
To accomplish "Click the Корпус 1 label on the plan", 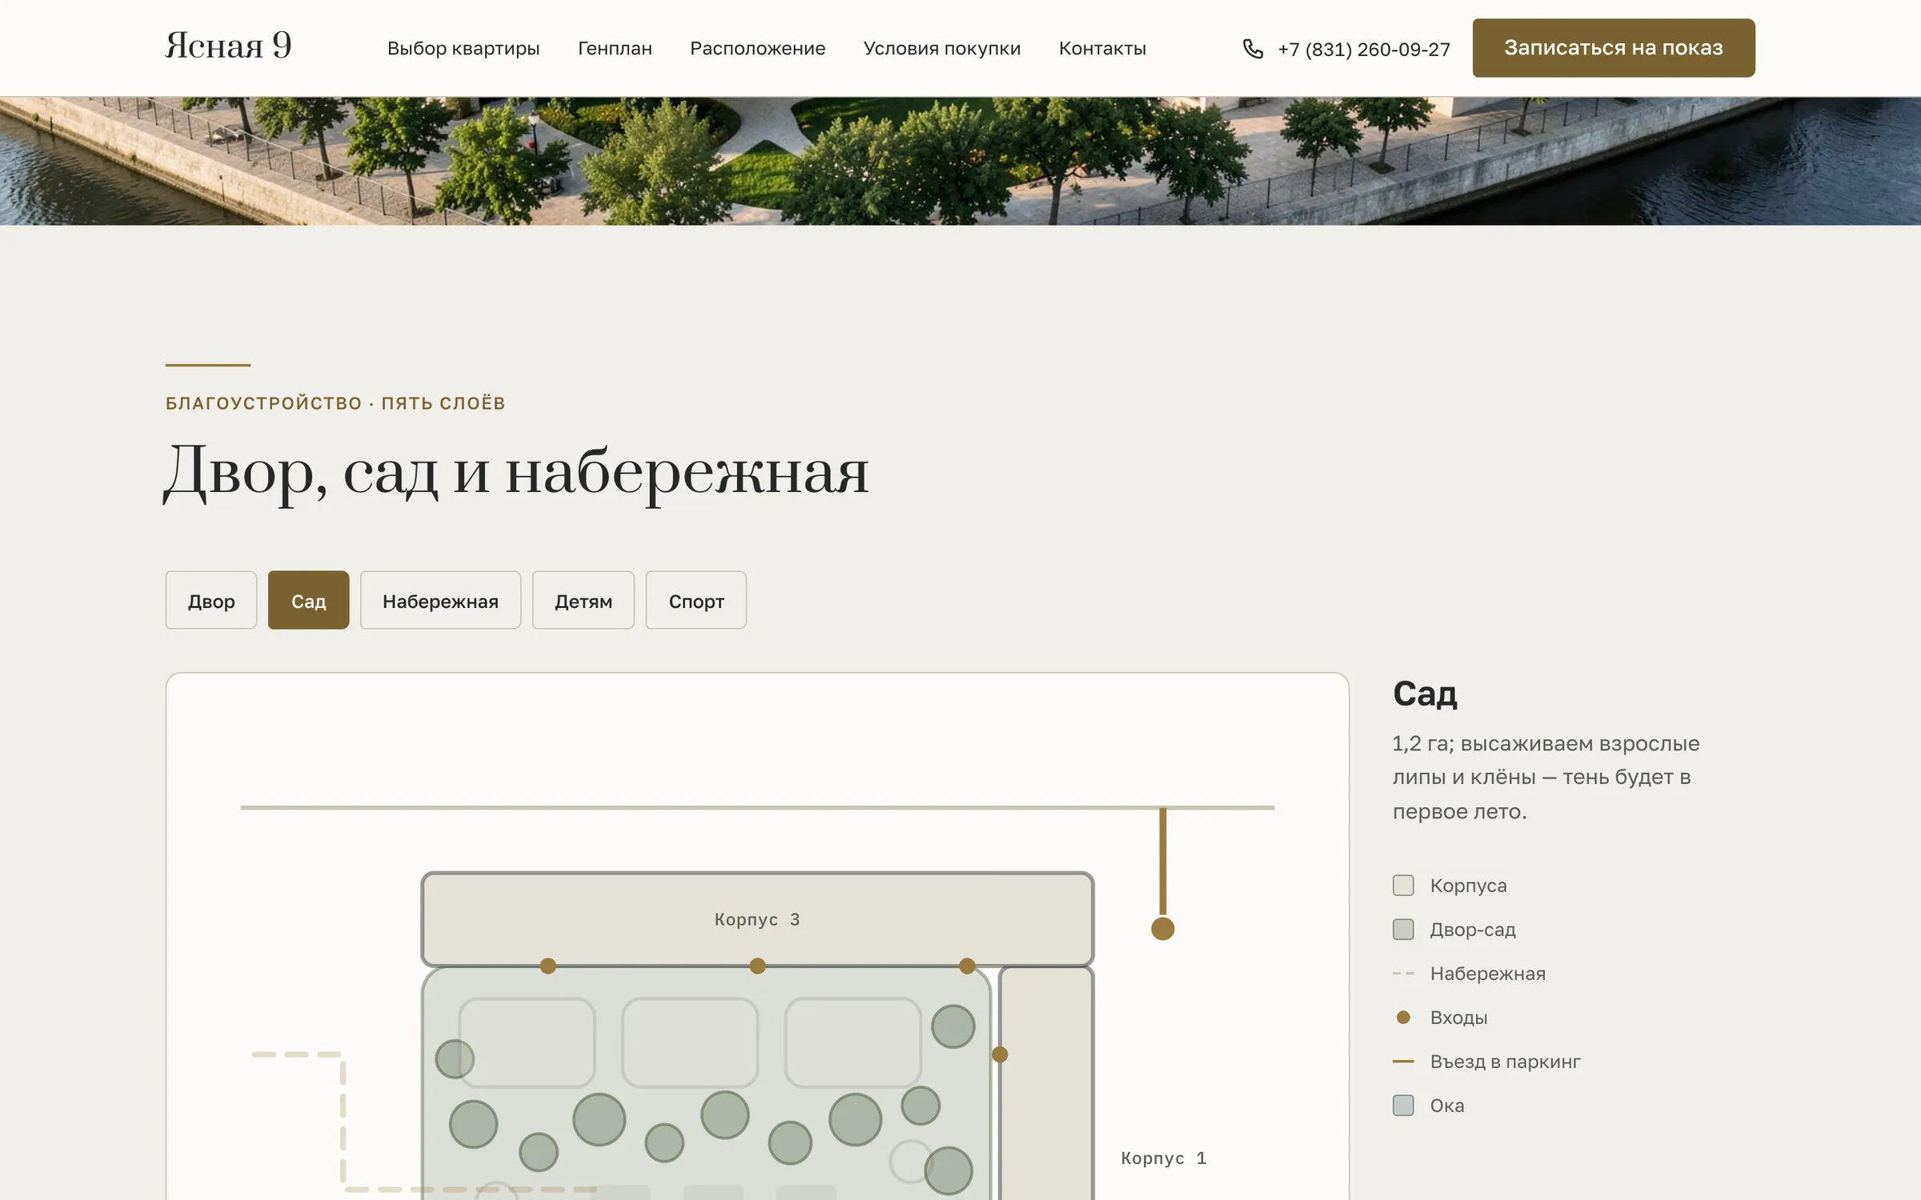I will pos(1163,1158).
